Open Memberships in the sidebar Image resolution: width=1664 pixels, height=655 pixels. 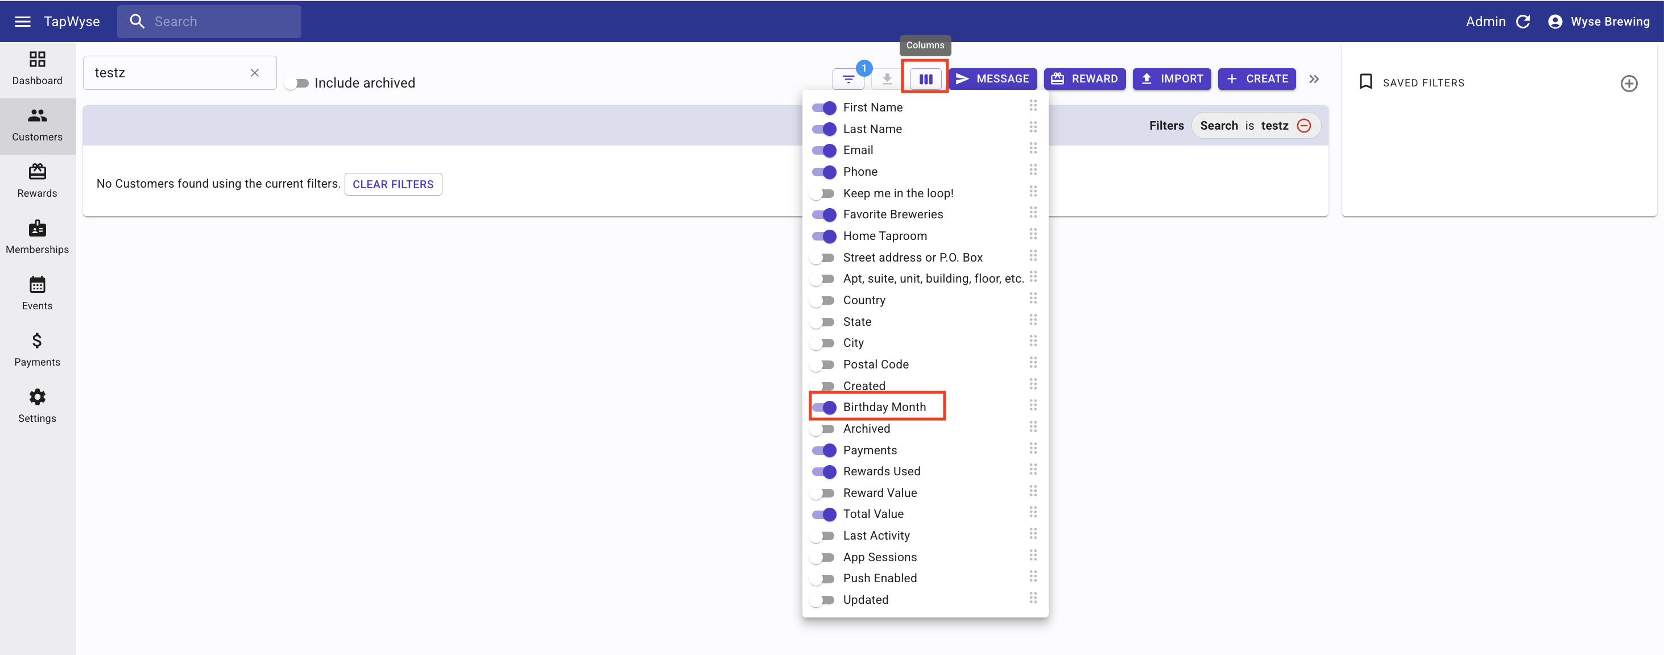[x=38, y=237]
